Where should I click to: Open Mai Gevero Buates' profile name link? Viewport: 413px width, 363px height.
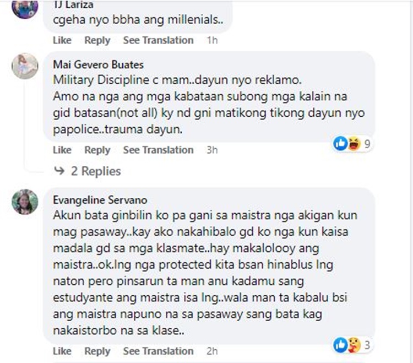98,65
